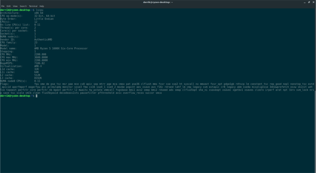Image resolution: width=316 pixels, height=173 pixels.
Task: Click the NUMA node0 CPU(s) label
Action: (13, 81)
